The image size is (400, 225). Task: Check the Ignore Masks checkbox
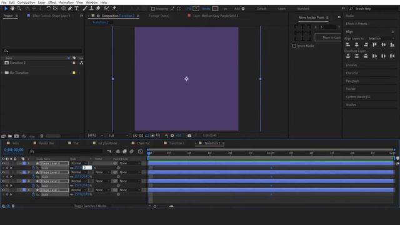[x=294, y=46]
